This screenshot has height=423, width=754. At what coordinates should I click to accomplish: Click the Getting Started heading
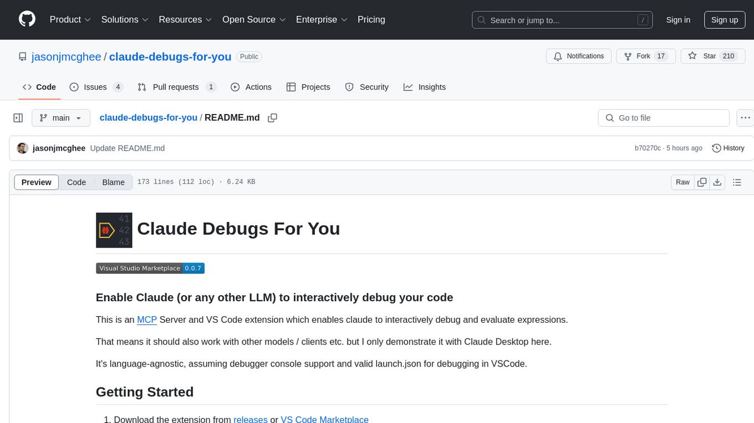pyautogui.click(x=145, y=392)
